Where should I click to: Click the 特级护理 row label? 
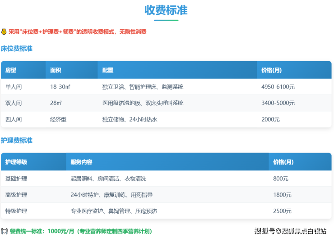[16, 211]
